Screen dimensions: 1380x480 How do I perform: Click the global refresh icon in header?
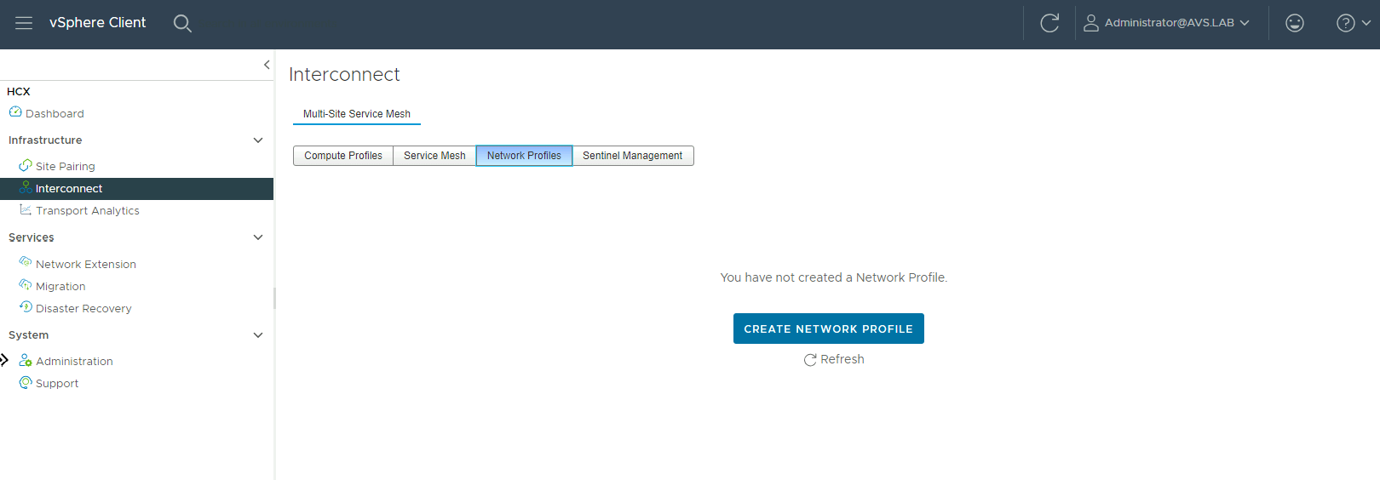(x=1049, y=23)
